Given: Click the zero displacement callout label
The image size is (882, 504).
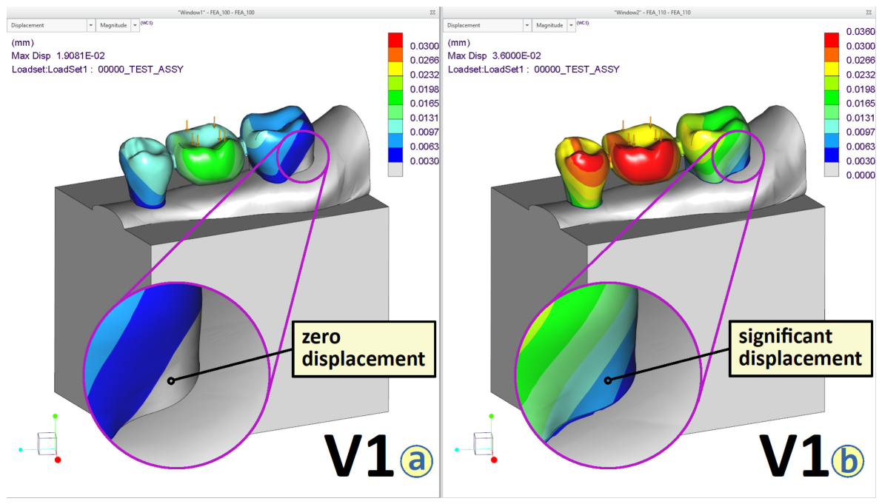Looking at the screenshot, I should (x=364, y=349).
